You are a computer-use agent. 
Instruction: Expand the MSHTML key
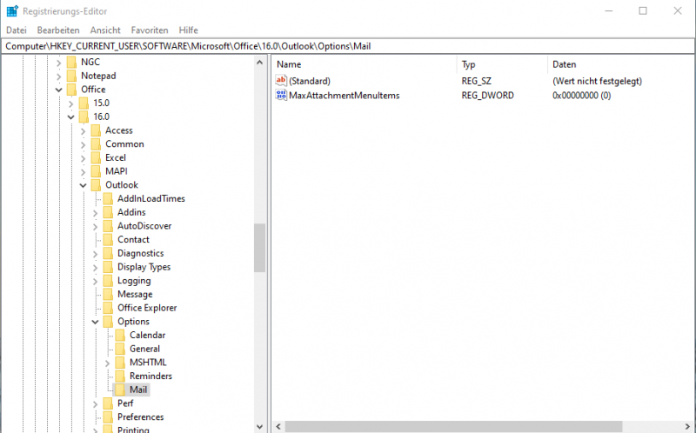coord(107,363)
